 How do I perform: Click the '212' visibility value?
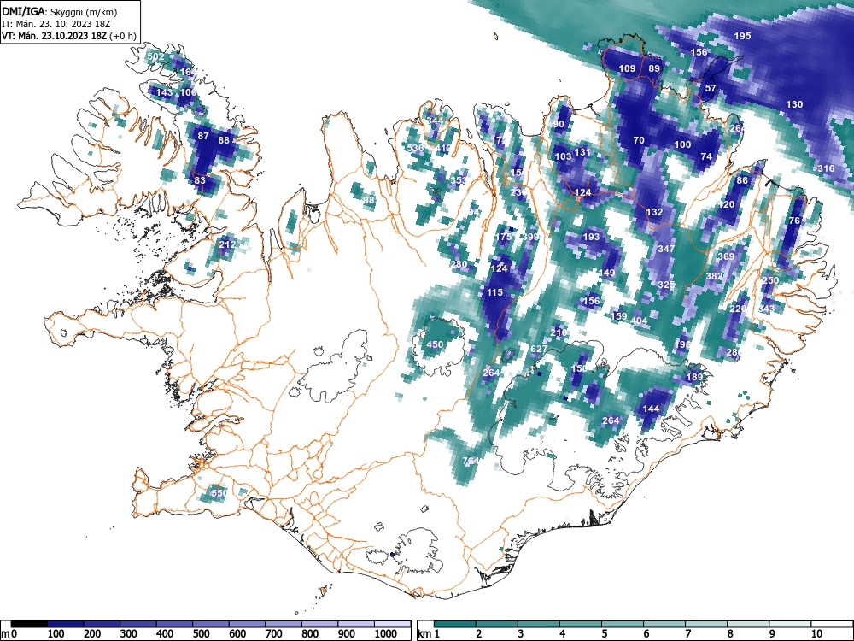pos(227,244)
